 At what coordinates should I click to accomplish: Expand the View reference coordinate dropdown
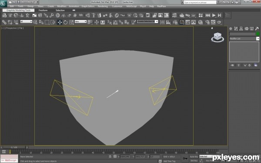(80, 22)
